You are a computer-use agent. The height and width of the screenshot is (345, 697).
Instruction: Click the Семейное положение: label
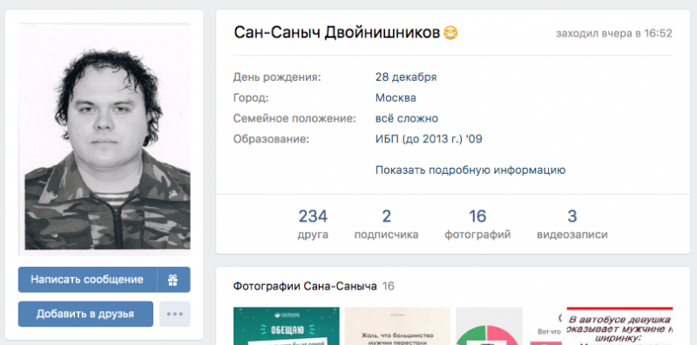(294, 118)
